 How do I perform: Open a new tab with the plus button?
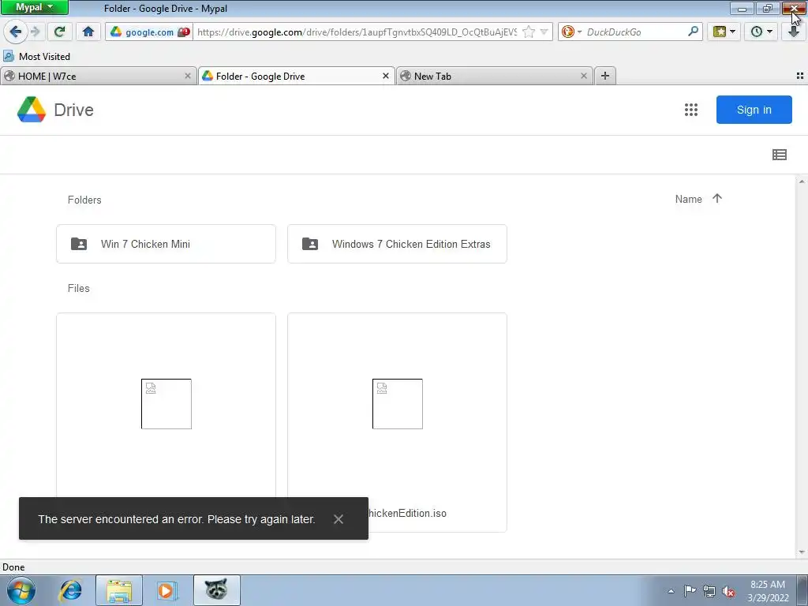pos(605,76)
